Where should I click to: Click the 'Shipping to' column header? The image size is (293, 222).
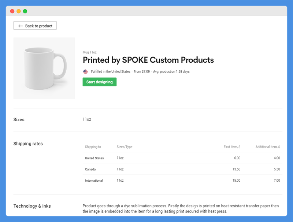(93, 147)
